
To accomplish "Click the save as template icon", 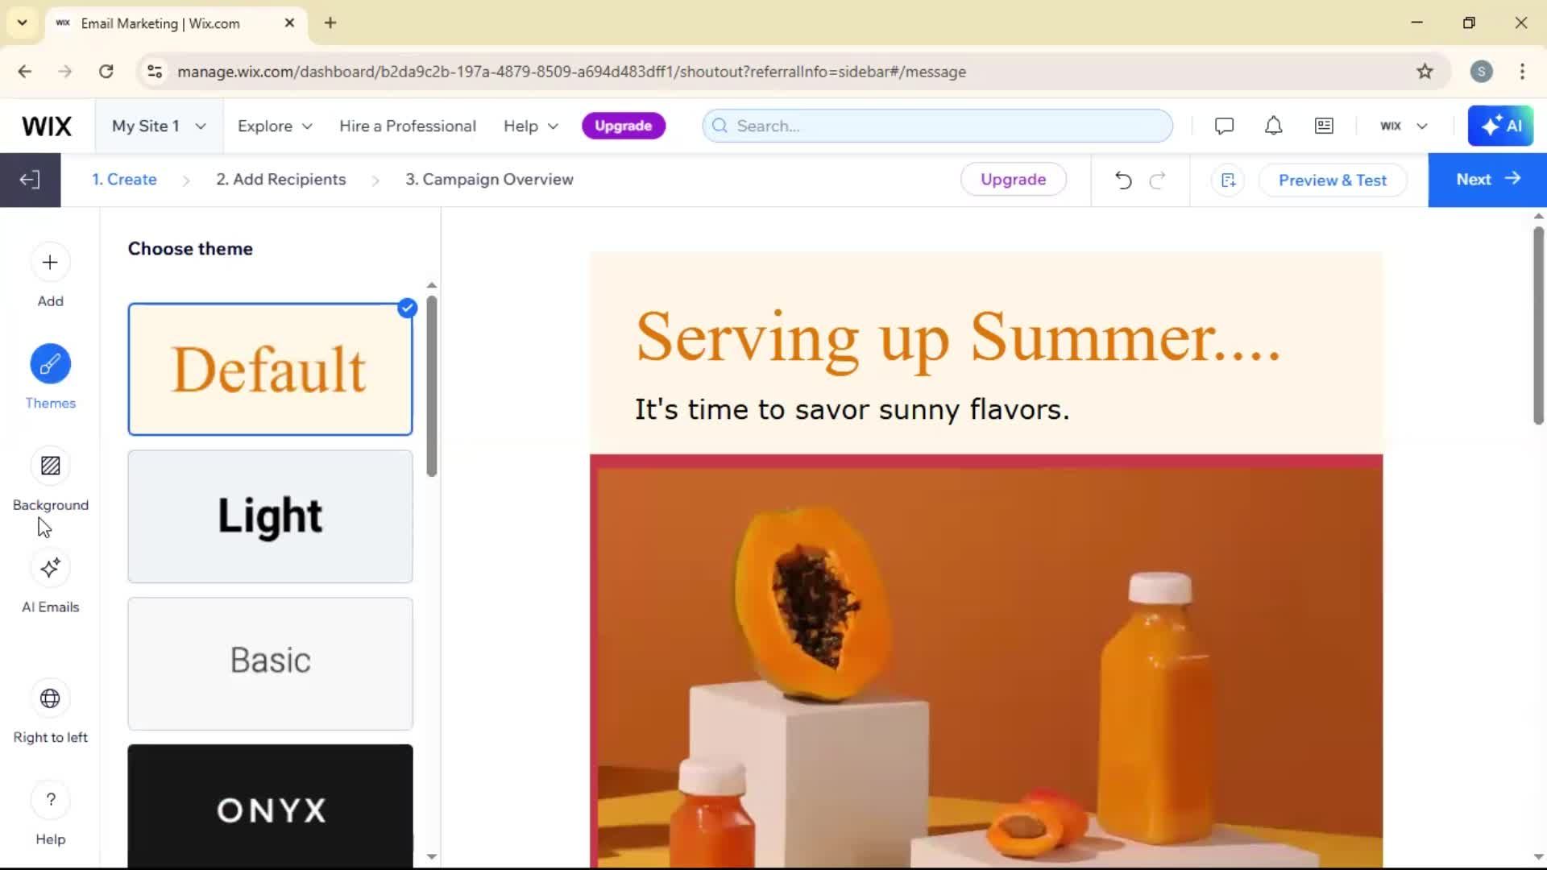I will click(x=1228, y=180).
